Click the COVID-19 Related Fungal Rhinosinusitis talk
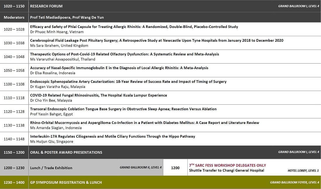The height and width of the screenshot is (189, 321). (x=98, y=95)
